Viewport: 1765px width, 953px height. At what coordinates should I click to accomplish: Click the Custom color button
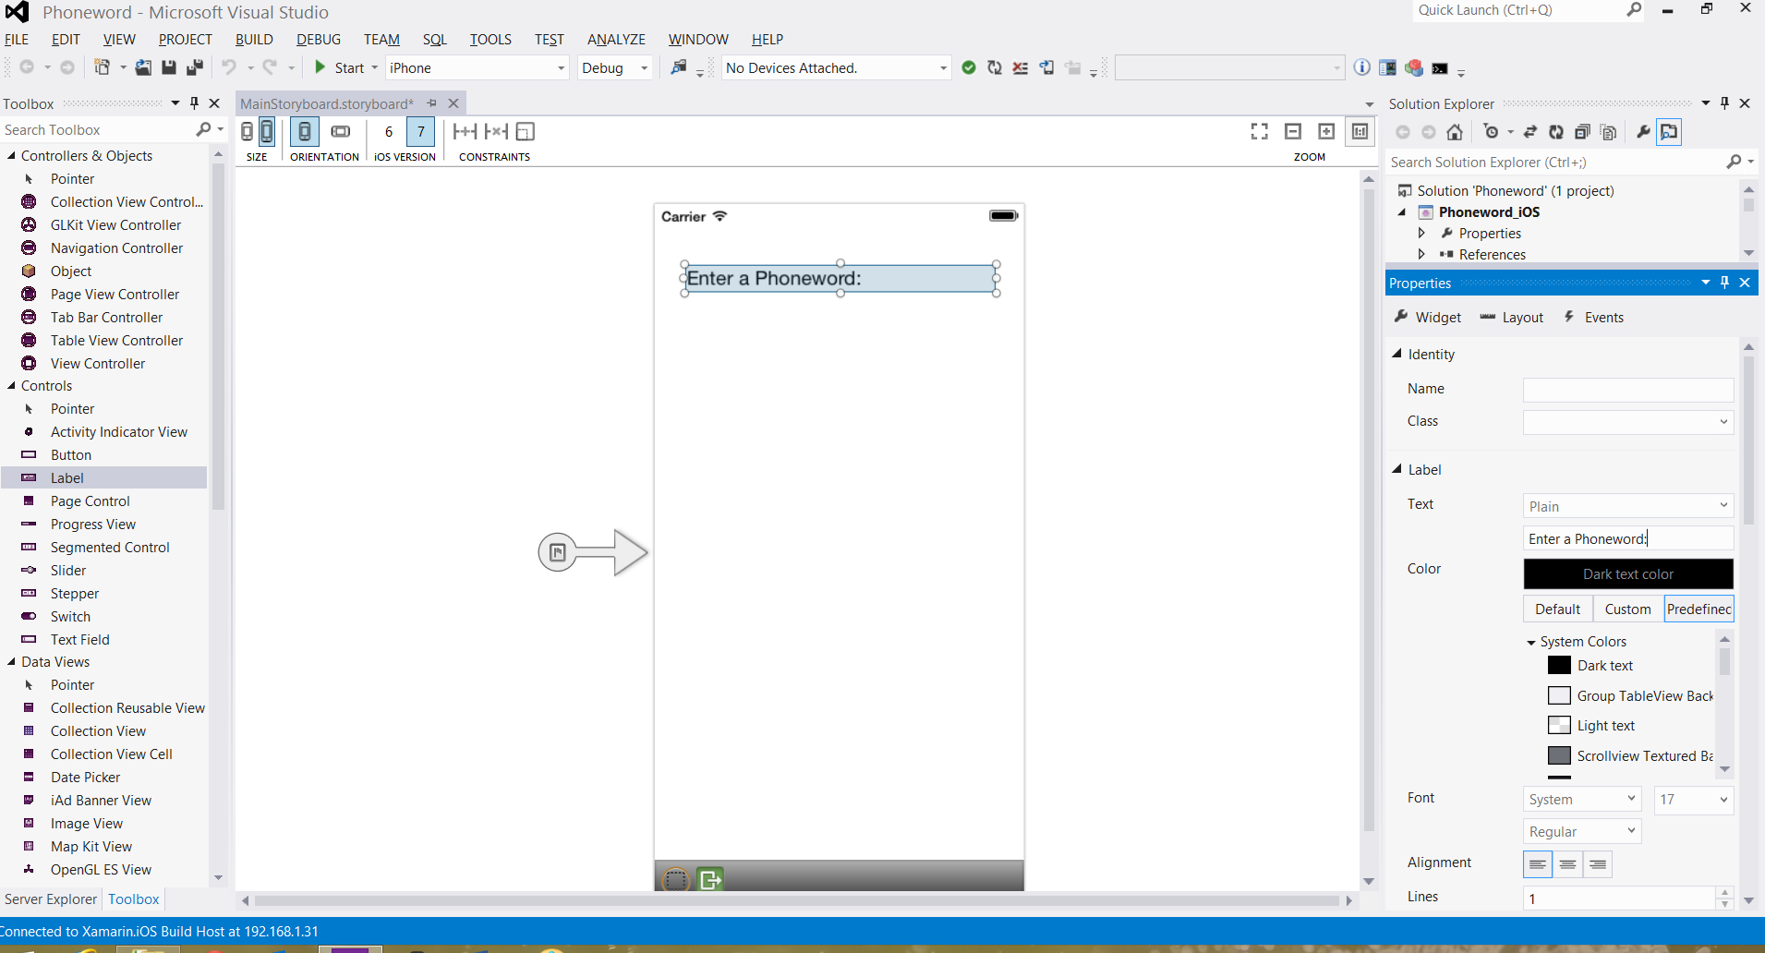point(1627,609)
